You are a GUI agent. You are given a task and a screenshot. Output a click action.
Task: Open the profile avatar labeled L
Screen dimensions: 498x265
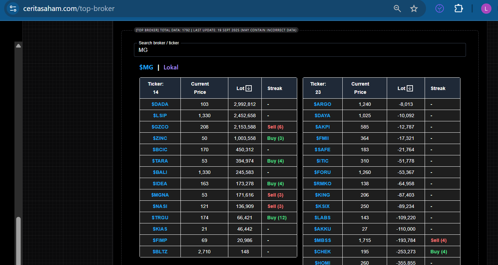tap(486, 9)
